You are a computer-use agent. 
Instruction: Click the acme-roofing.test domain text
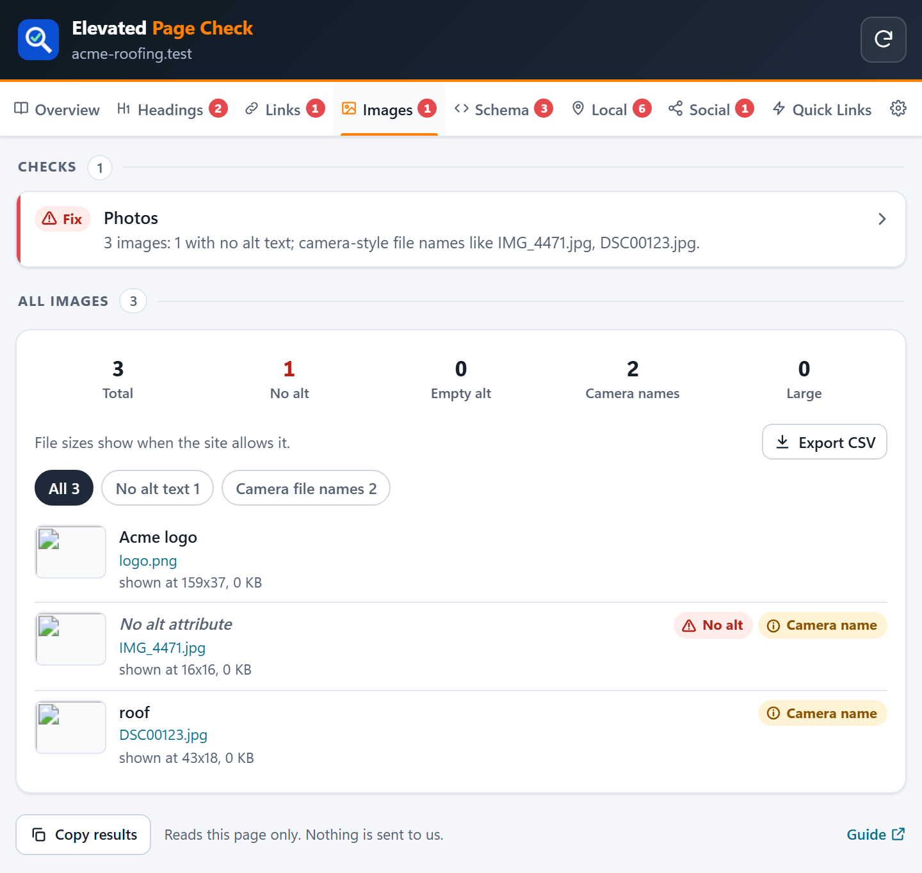click(132, 54)
